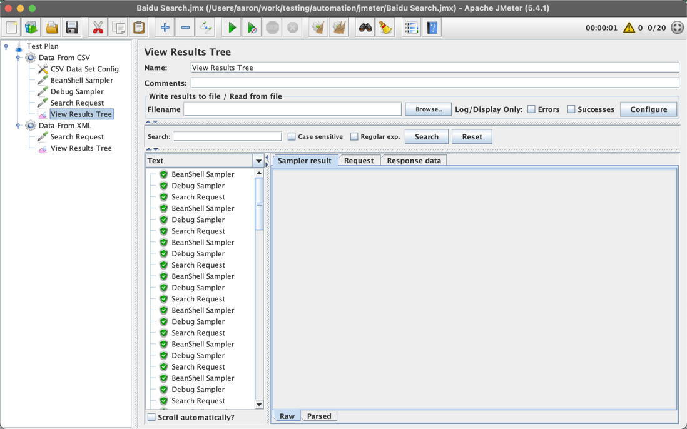Focus the Comments input field
The width and height of the screenshot is (687, 429).
(x=435, y=83)
